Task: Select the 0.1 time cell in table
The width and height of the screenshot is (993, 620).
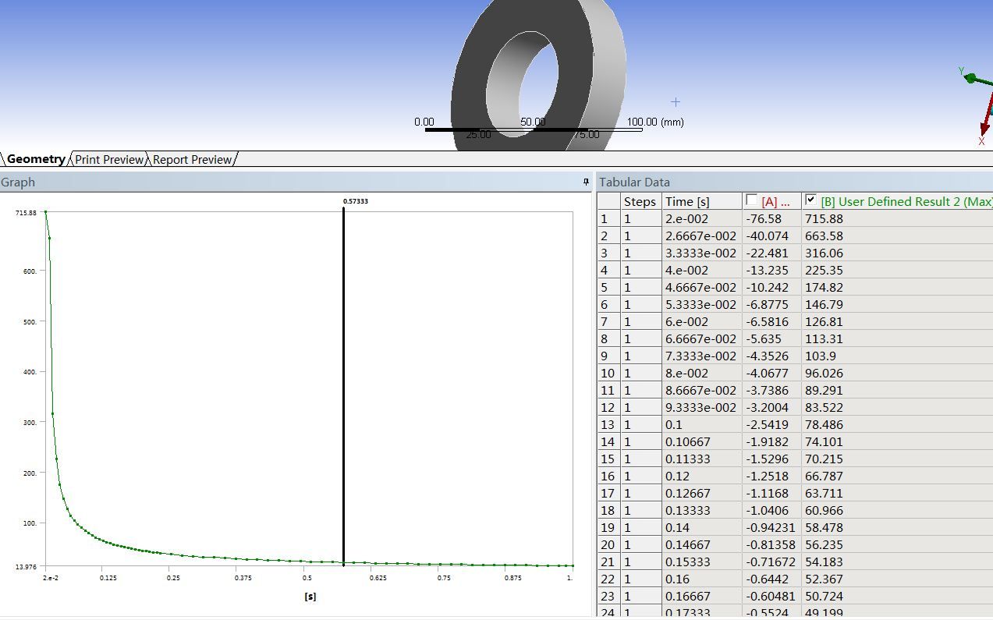Action: pos(673,424)
